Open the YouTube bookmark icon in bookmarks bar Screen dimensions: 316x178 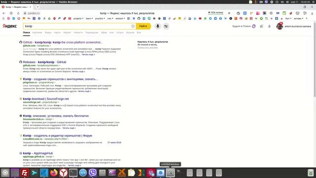point(200,18)
